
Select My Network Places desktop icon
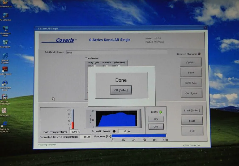click(5, 31)
